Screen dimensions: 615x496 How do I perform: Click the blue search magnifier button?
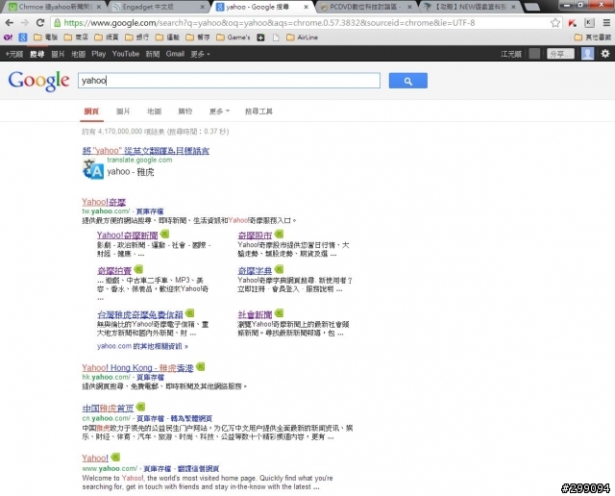[x=407, y=81]
